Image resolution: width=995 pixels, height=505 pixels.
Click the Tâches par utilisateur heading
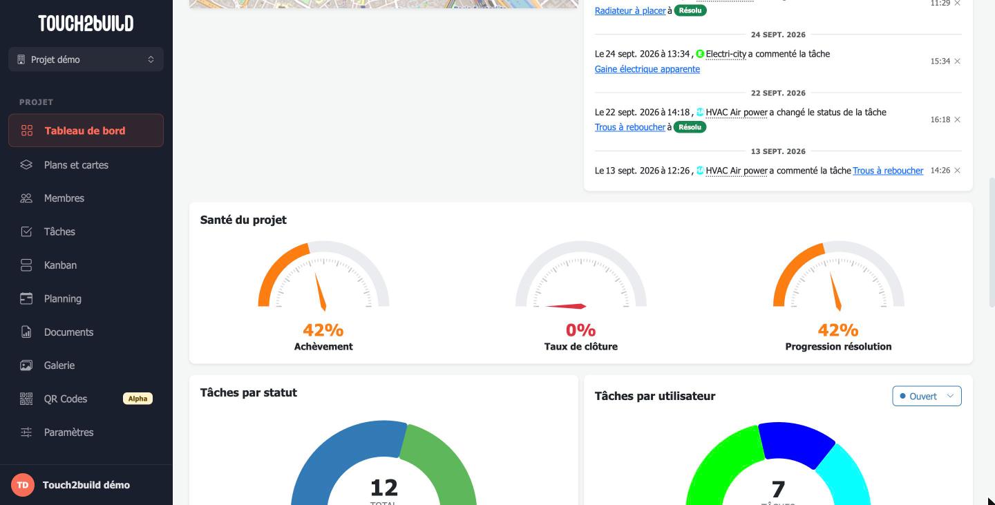655,396
